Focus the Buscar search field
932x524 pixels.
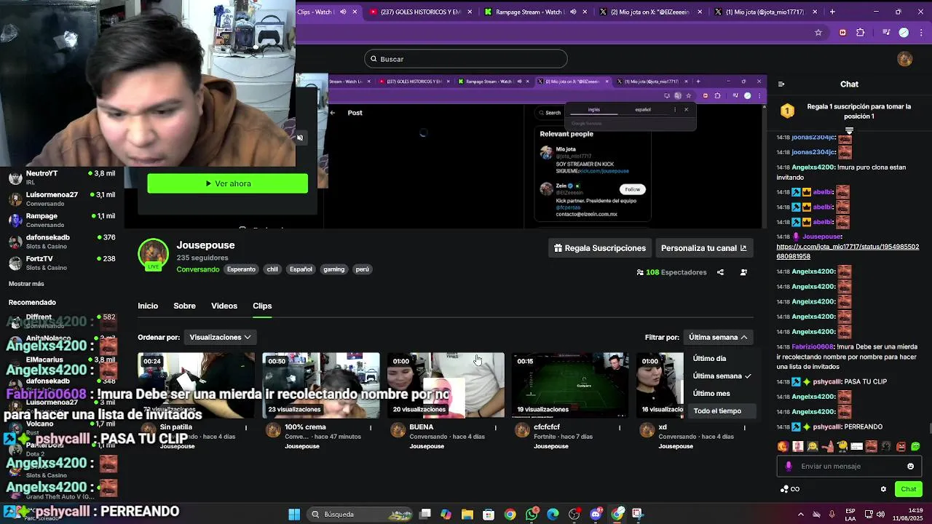466,59
